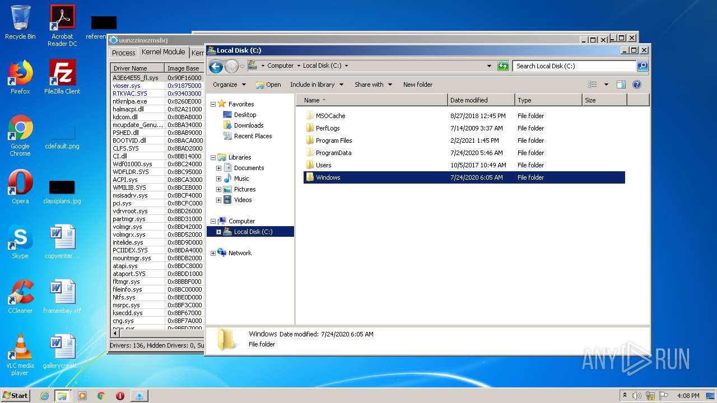Click the Start button

pyautogui.click(x=15, y=395)
